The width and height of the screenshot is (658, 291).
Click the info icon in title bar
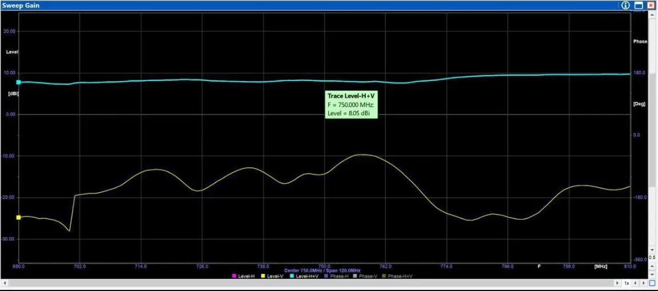[625, 5]
